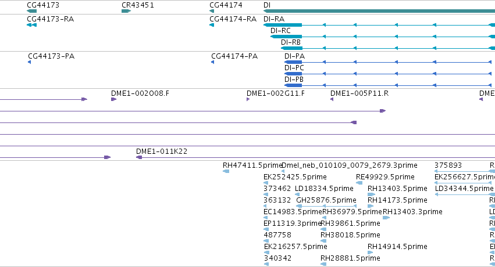
Task: Click the teal Dl gene bar
Action: [379, 11]
